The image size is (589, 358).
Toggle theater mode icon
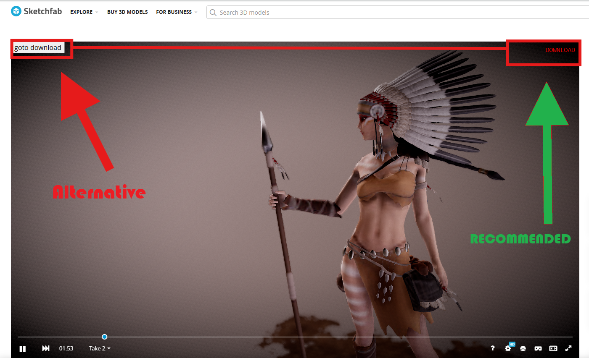click(553, 348)
